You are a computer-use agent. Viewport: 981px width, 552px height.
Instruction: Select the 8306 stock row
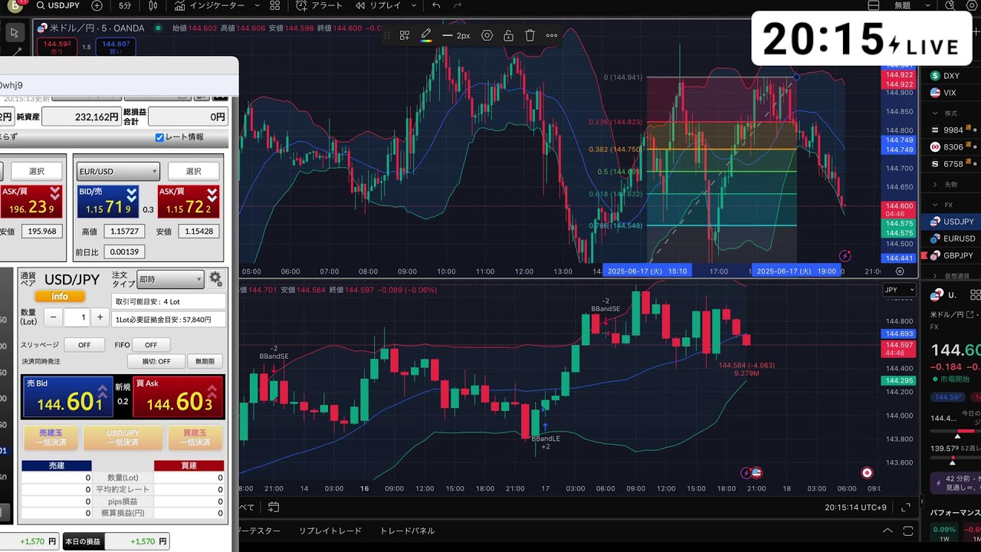click(953, 146)
